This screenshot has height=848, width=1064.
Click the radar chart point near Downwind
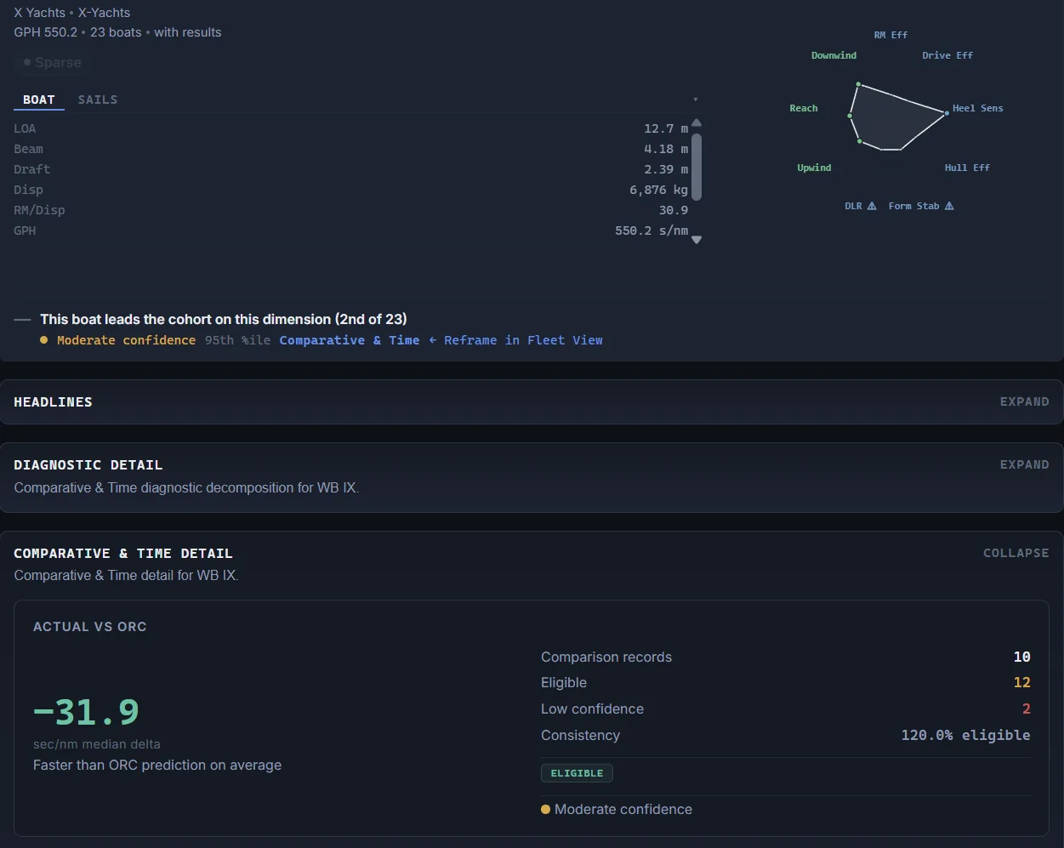858,84
